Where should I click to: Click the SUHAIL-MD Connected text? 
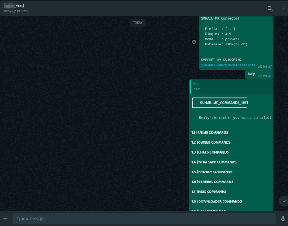point(220,18)
